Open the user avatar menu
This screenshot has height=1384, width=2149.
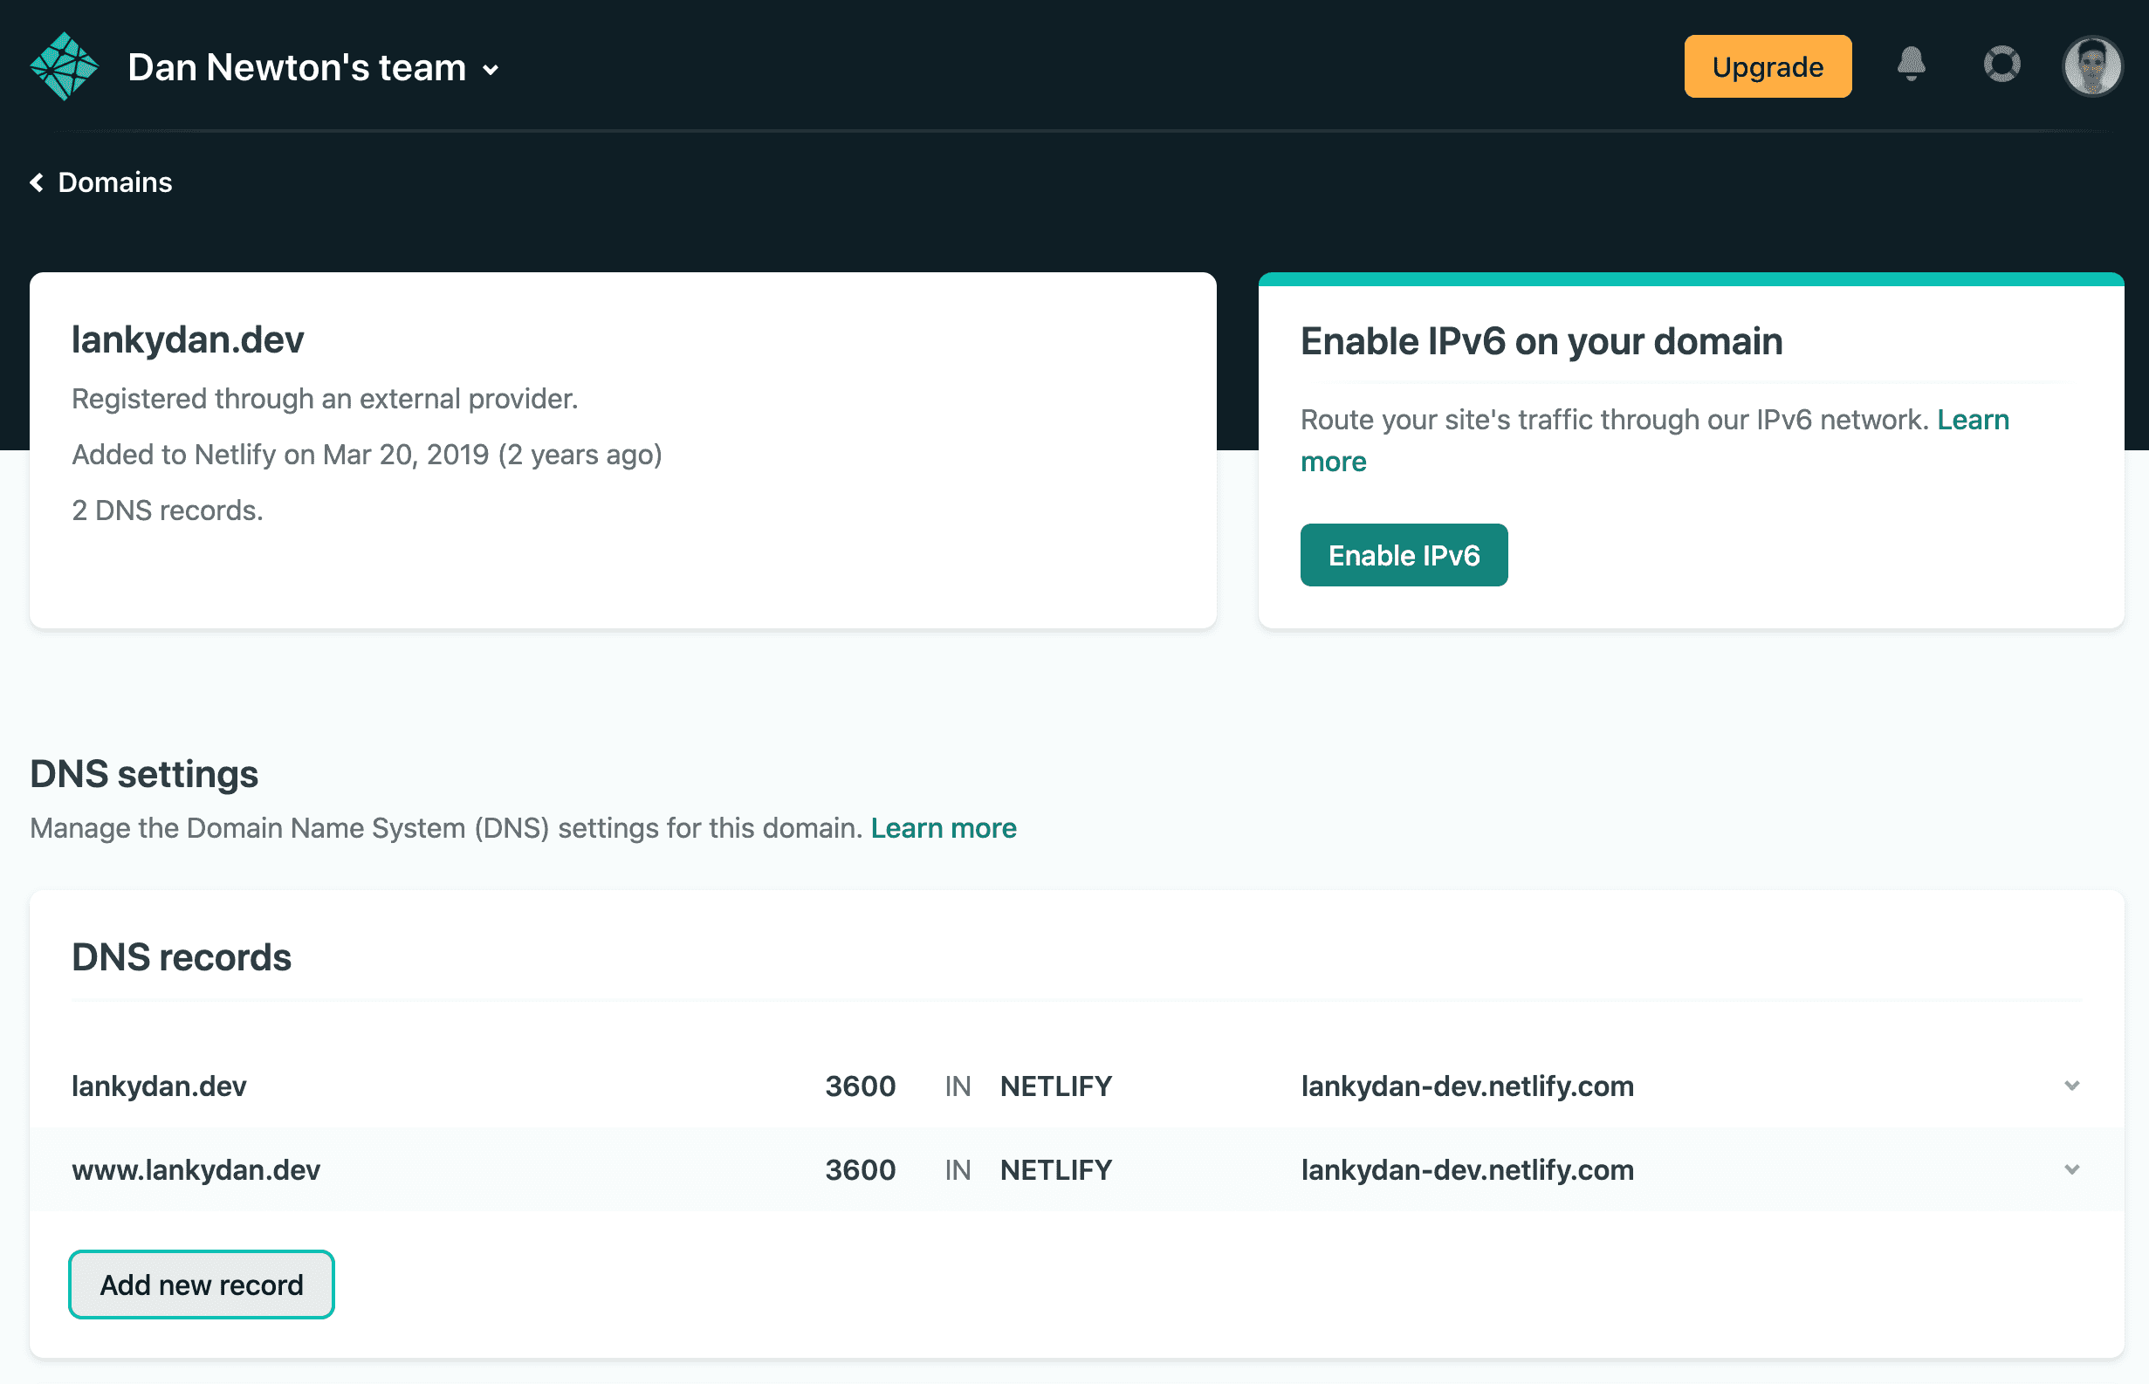pos(2091,65)
